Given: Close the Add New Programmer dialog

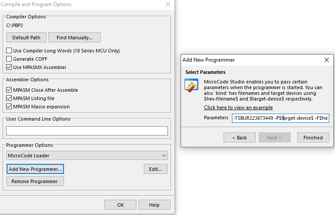Looking at the screenshot, I should click(326, 60).
